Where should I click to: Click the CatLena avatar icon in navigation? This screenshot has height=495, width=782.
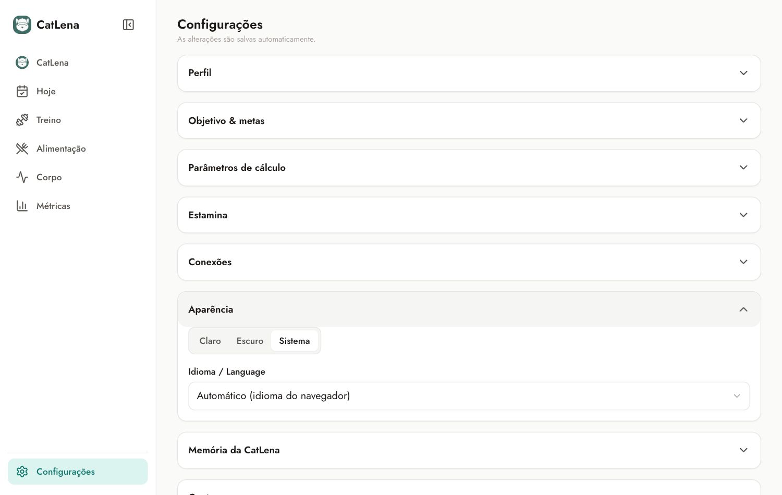click(22, 63)
